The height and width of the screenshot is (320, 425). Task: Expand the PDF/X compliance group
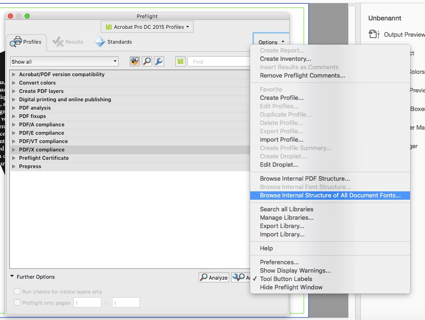click(13, 150)
